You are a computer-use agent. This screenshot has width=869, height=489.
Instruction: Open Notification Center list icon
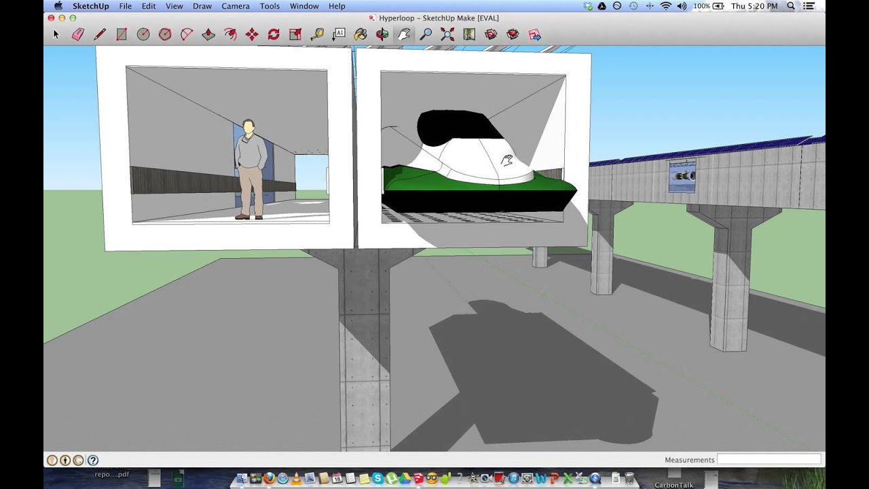pyautogui.click(x=809, y=6)
